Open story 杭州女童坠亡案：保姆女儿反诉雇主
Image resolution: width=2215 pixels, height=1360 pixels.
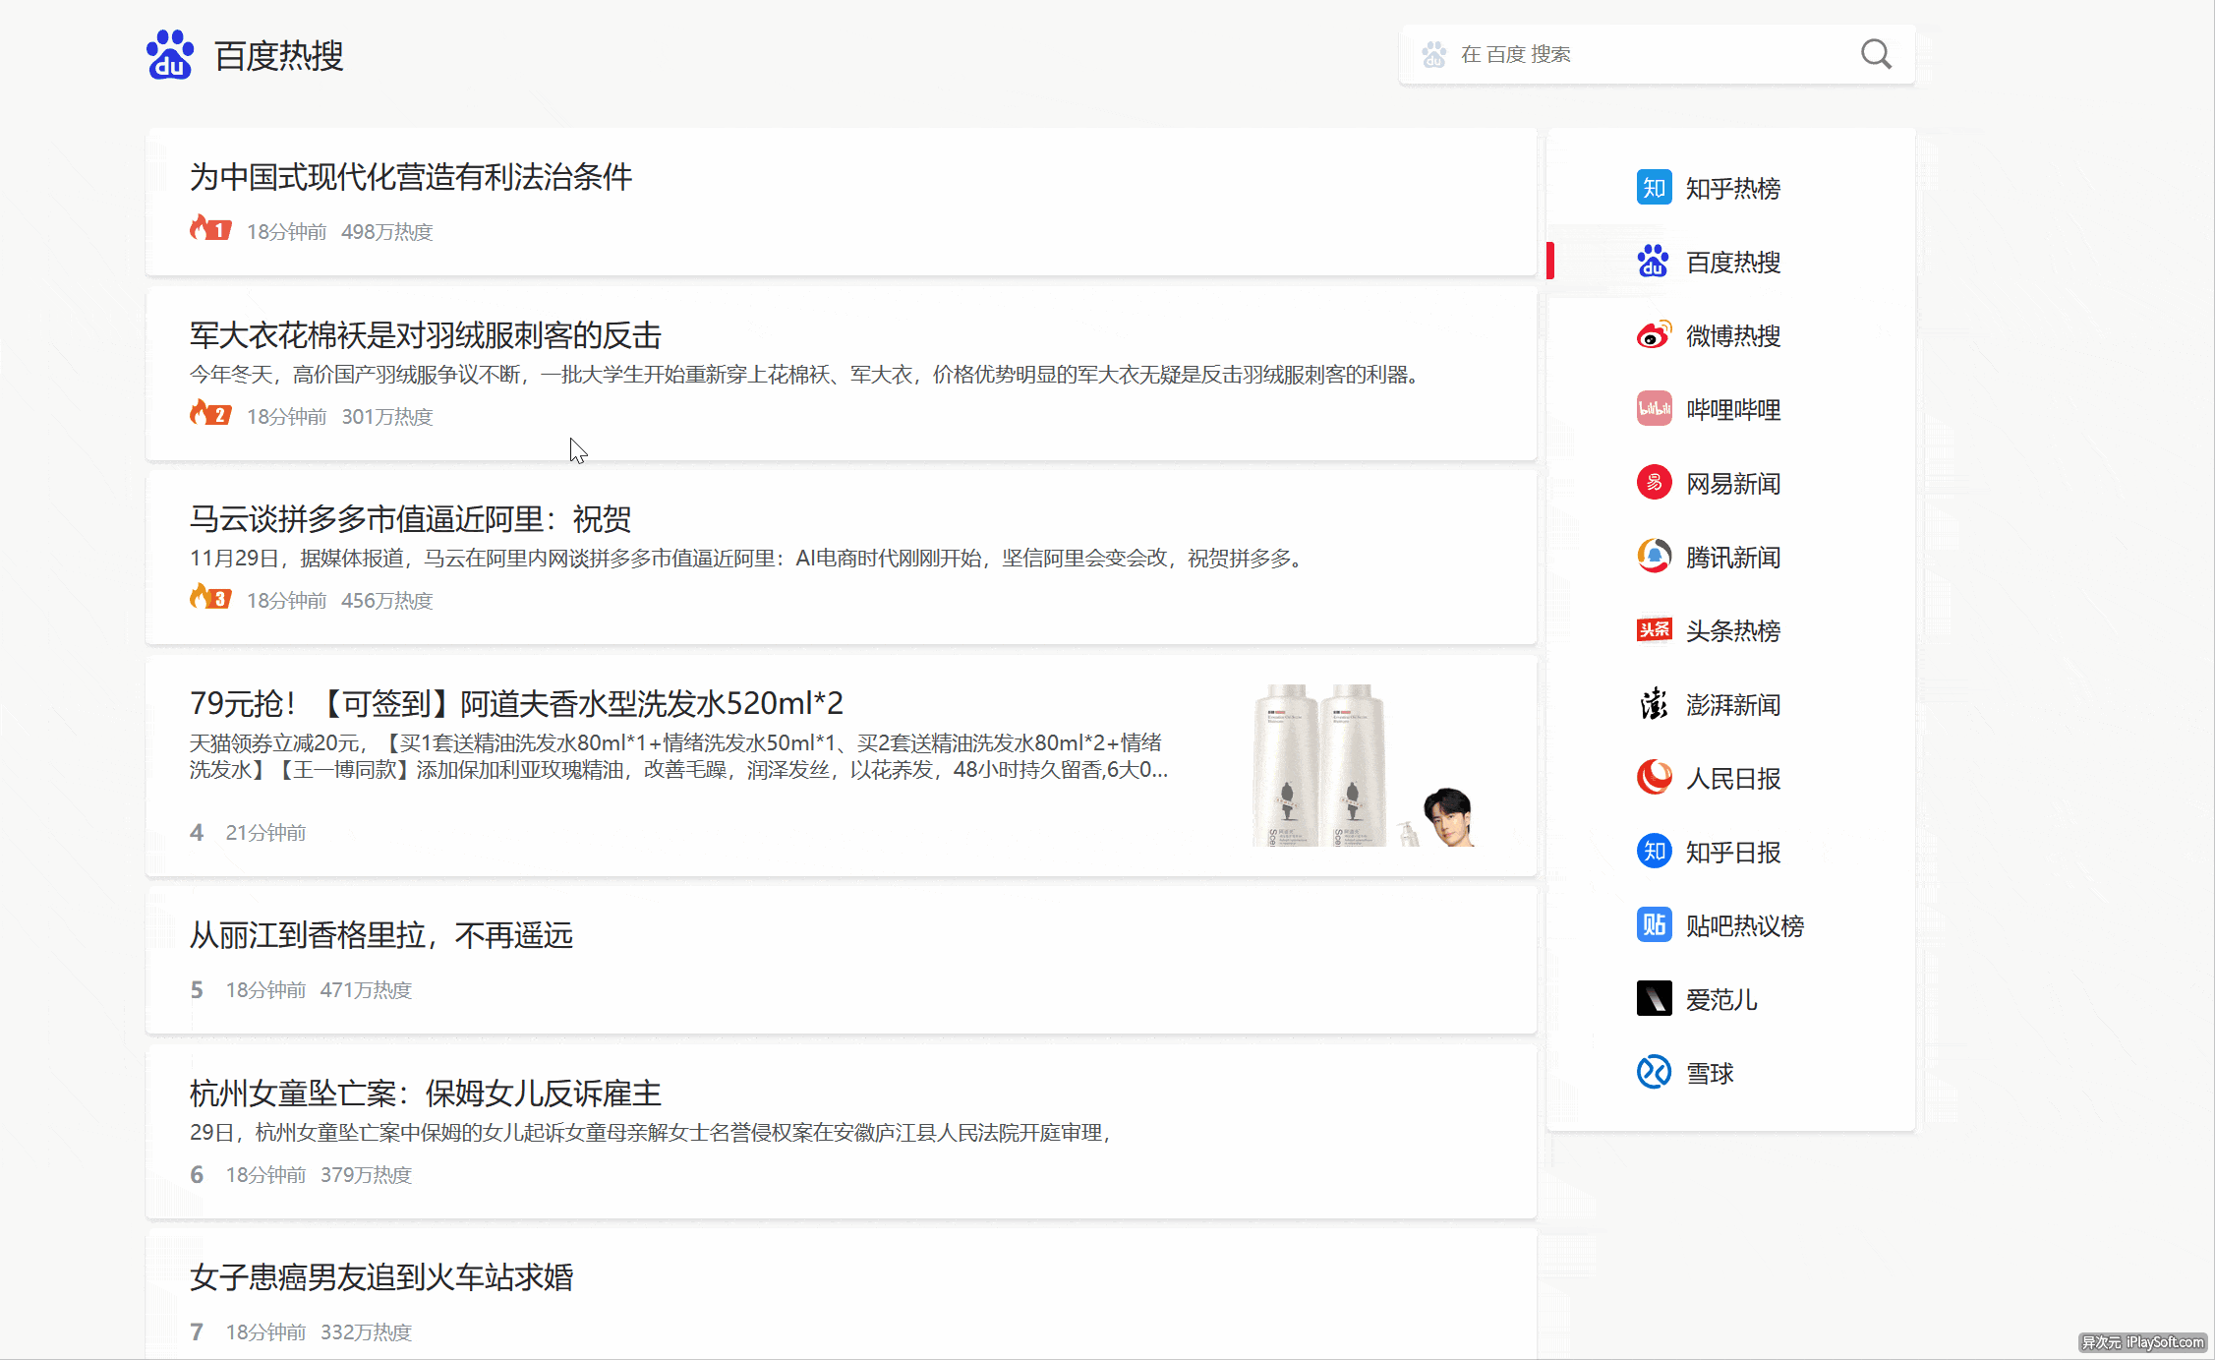[x=425, y=1093]
